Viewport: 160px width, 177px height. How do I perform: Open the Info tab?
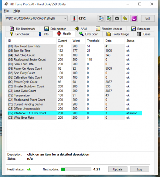coord(43,34)
